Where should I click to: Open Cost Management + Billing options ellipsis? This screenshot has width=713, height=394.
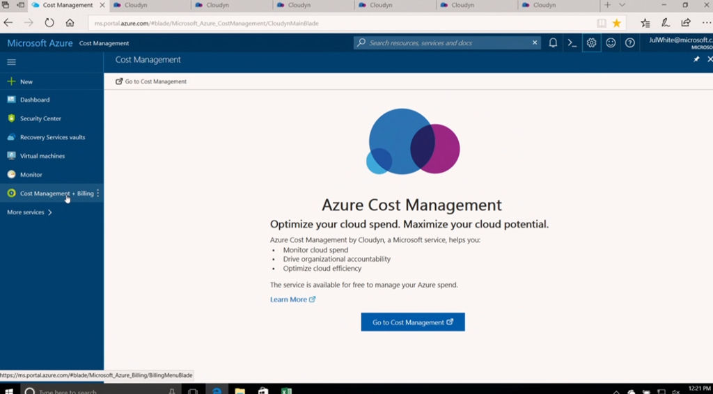coord(98,194)
